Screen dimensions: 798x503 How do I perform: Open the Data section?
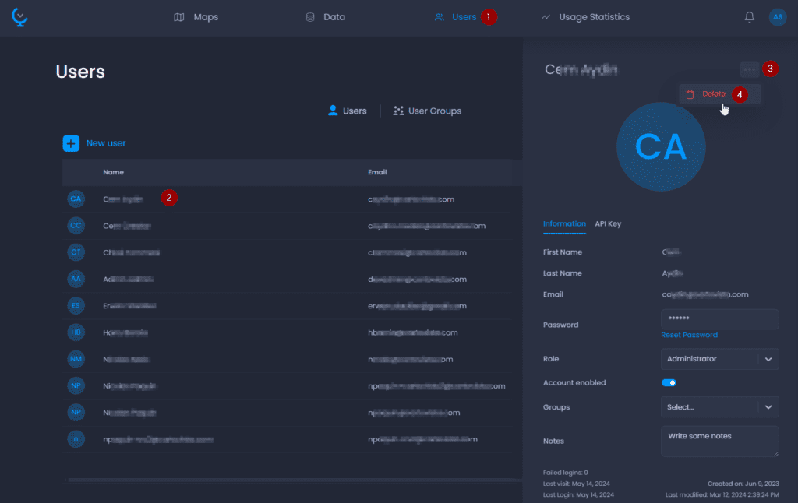[325, 17]
